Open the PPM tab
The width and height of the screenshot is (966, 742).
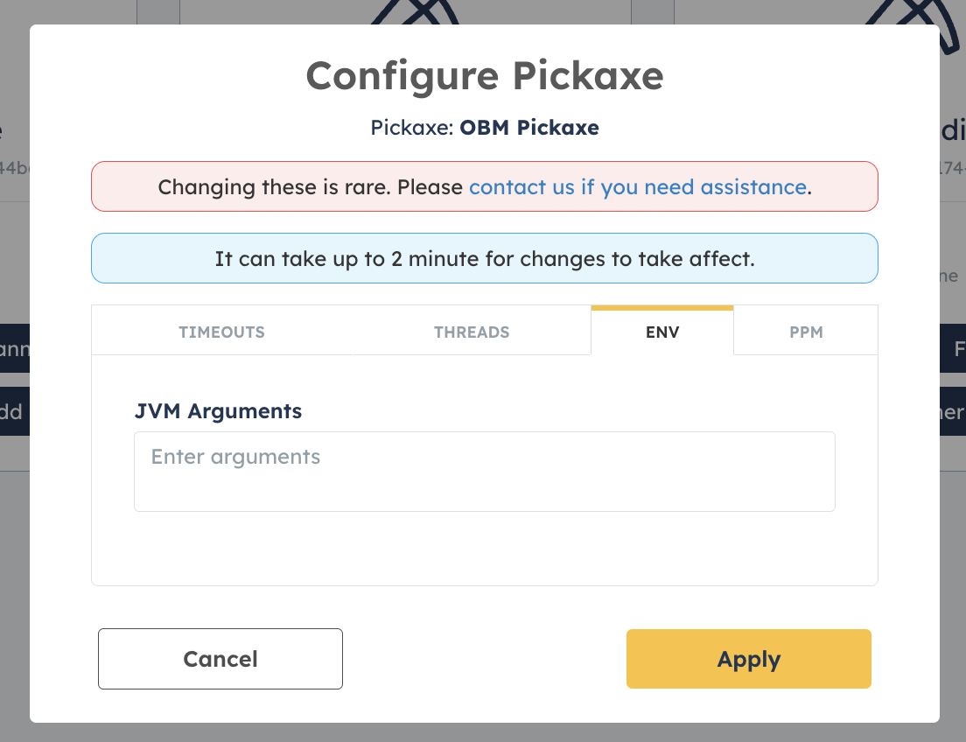805,332
